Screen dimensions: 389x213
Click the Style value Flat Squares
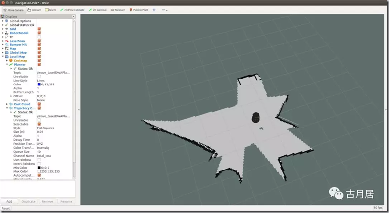46,128
